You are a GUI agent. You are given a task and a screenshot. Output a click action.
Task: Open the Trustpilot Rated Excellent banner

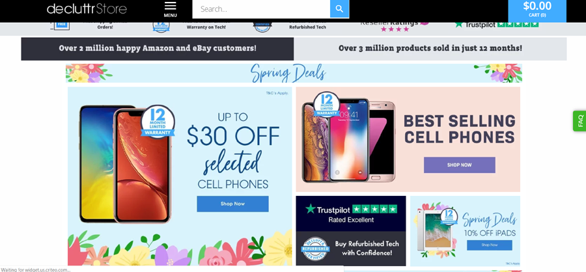coord(351,213)
